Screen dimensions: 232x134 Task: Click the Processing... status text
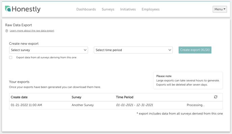click(x=196, y=105)
